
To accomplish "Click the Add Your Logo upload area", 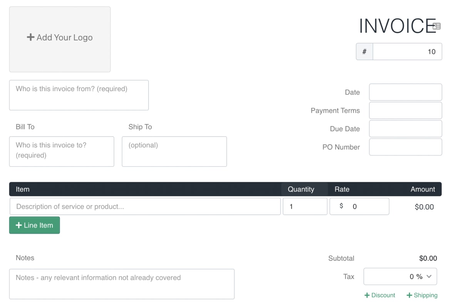I will tap(60, 39).
